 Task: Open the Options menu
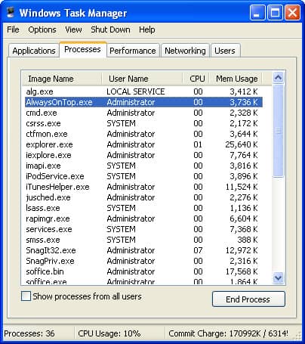tap(42, 29)
